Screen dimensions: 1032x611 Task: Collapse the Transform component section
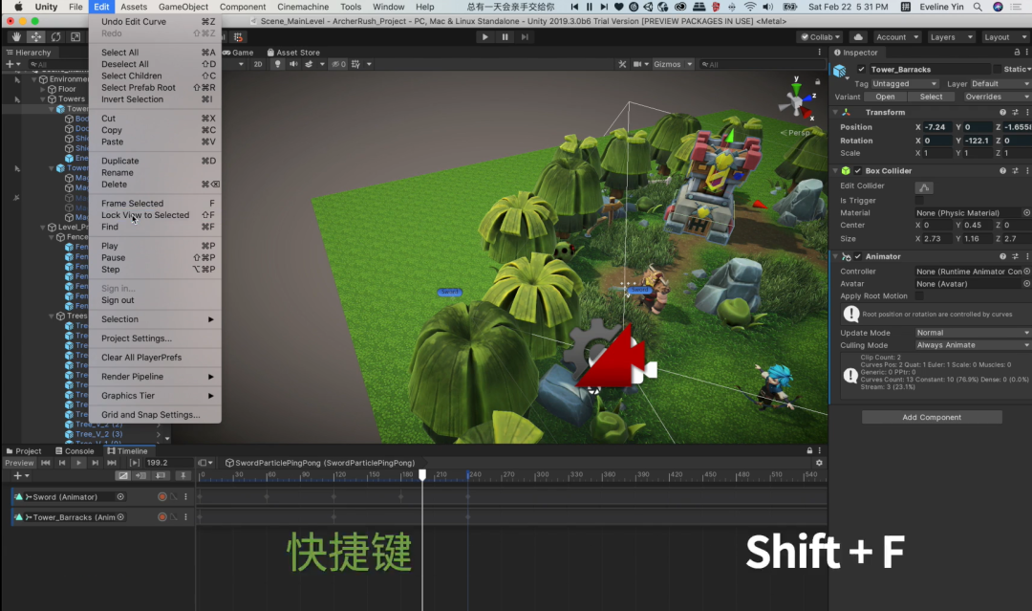click(835, 112)
